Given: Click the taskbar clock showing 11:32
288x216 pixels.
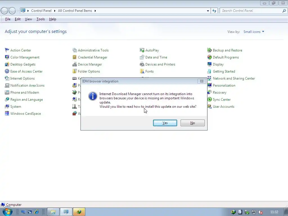Looking at the screenshot, I should click(x=274, y=212).
